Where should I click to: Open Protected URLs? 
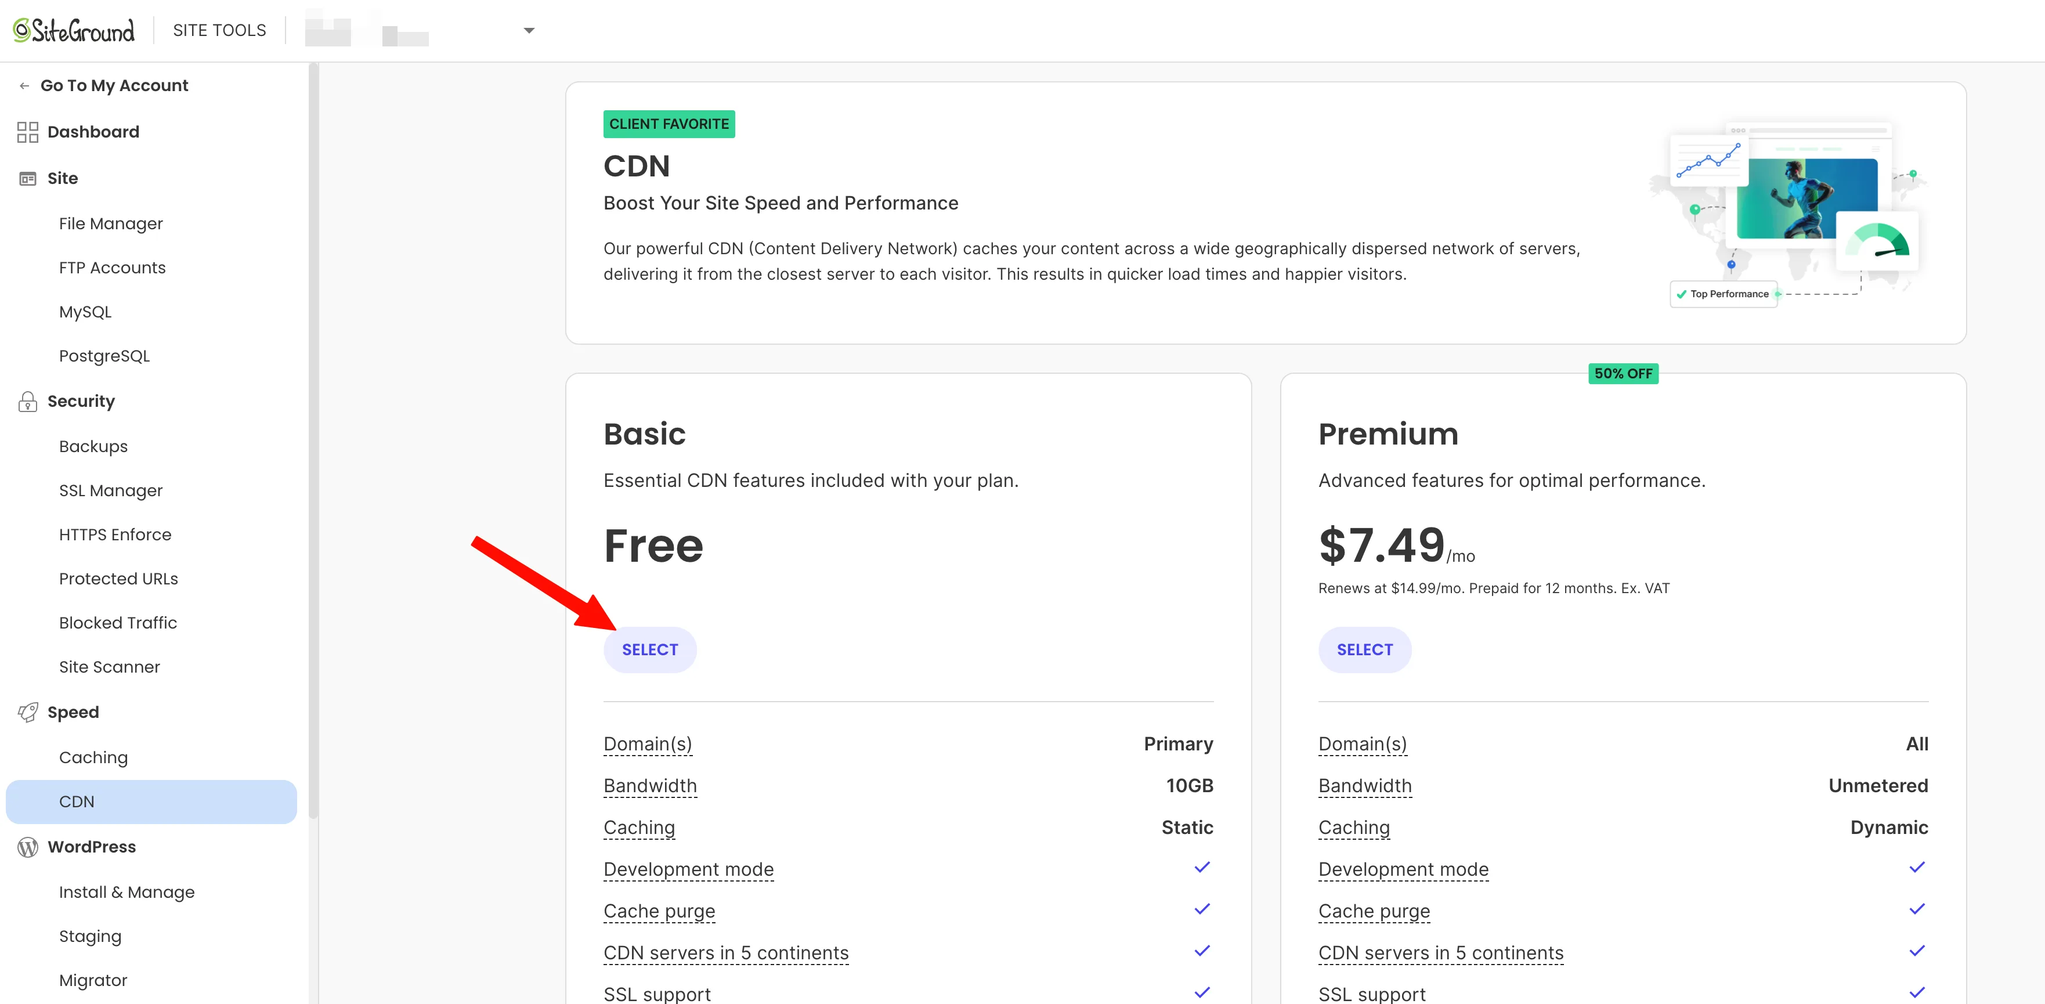[x=118, y=579]
